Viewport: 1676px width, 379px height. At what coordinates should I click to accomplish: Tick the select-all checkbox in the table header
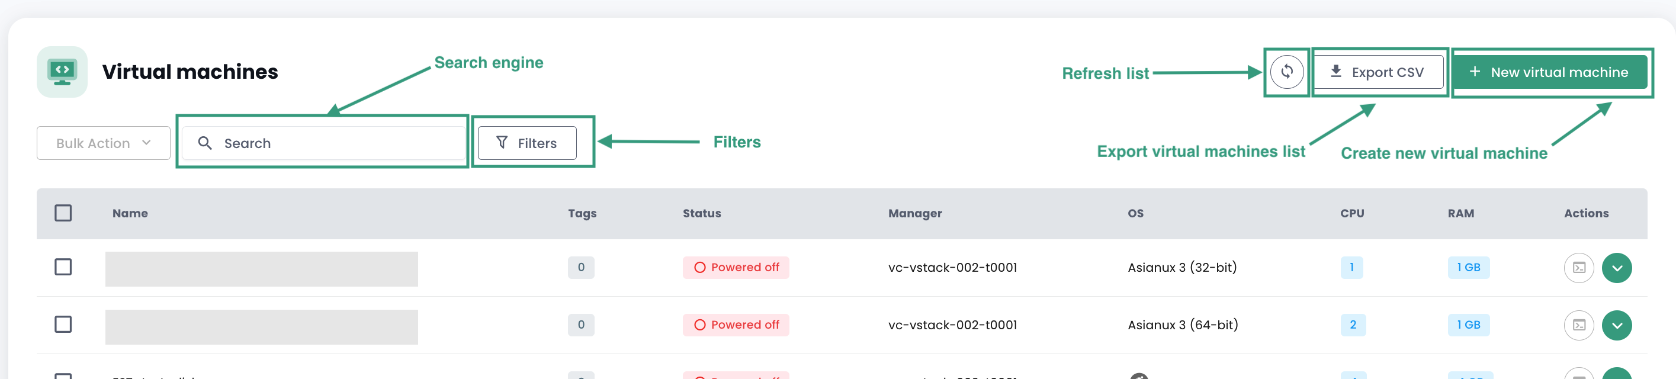pos(63,213)
